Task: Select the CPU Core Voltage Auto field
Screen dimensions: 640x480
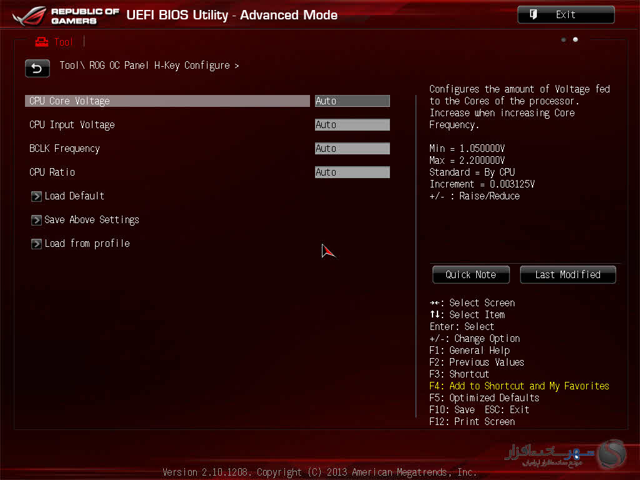Action: 352,101
